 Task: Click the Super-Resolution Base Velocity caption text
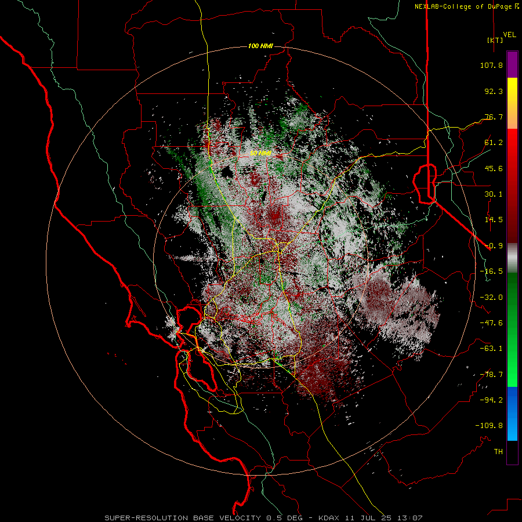263,518
